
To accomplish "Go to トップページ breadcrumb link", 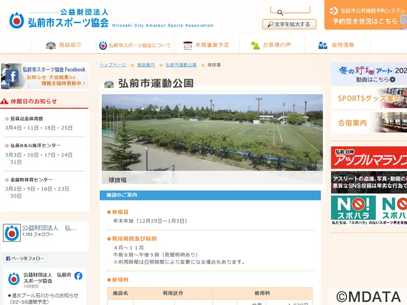I will pyautogui.click(x=113, y=65).
